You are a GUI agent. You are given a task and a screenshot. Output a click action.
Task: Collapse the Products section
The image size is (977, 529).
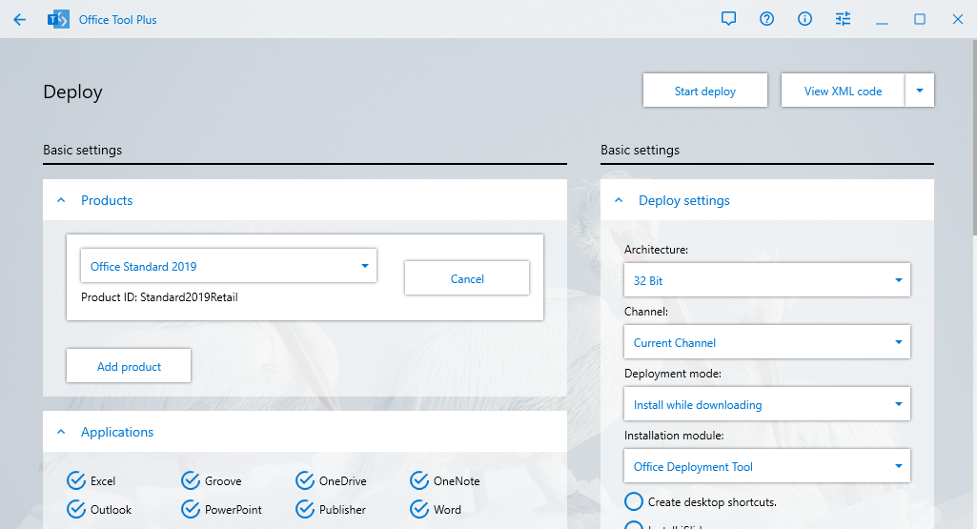61,200
